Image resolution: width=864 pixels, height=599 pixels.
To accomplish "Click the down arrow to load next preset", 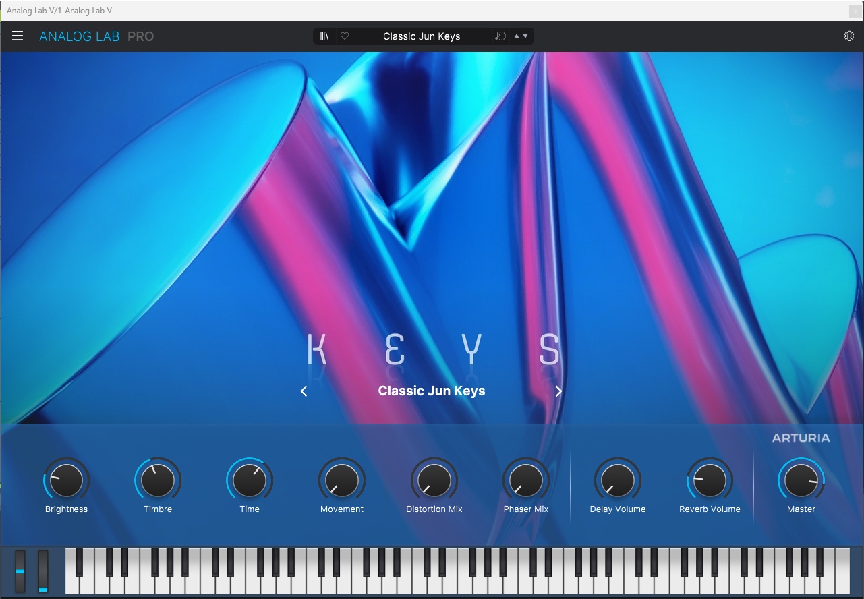I will click(x=525, y=36).
